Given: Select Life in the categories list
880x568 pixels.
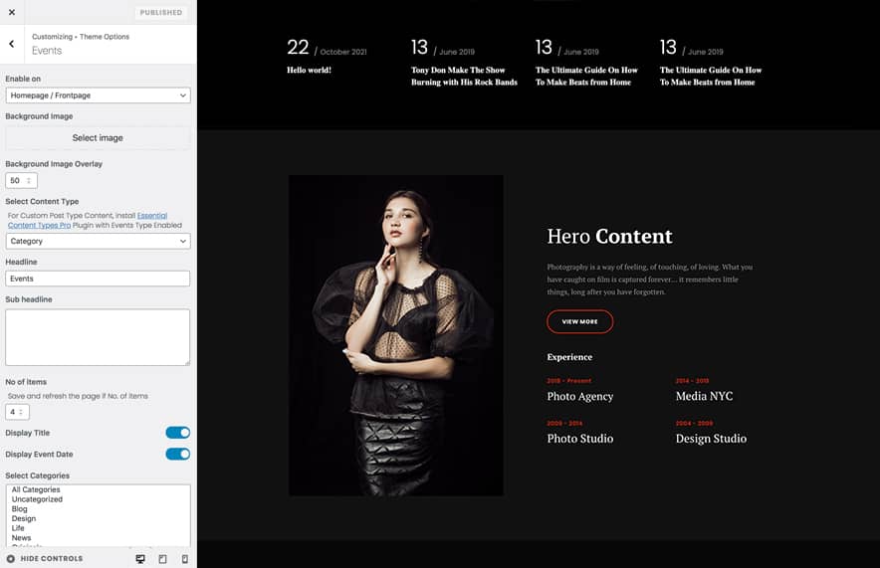Looking at the screenshot, I should click(x=18, y=528).
